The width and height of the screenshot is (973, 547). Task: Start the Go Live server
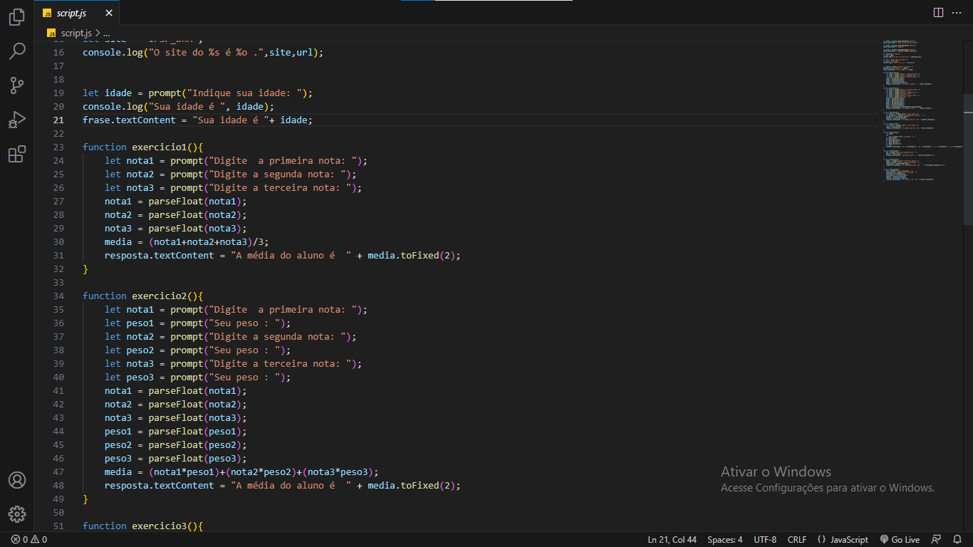[900, 540]
